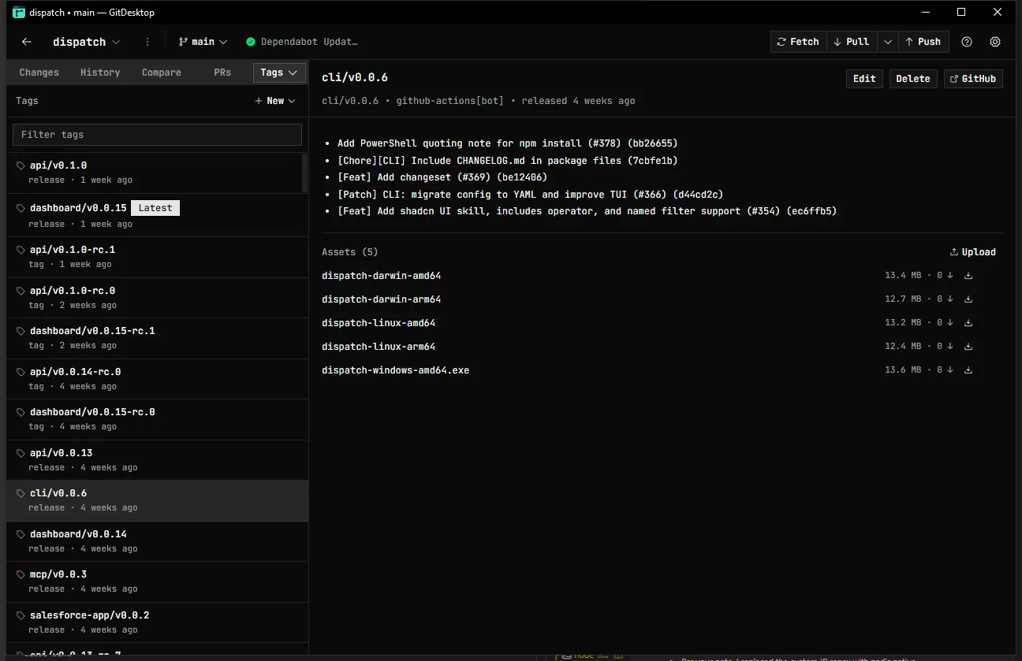Expand the dispatch repository dropdown
This screenshot has width=1022, height=661.
coord(87,42)
